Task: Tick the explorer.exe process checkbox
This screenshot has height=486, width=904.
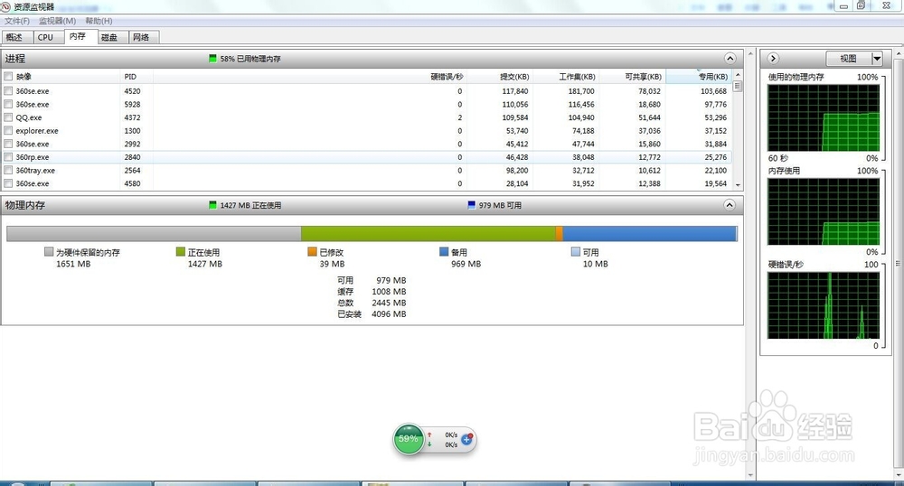Action: pyautogui.click(x=8, y=131)
